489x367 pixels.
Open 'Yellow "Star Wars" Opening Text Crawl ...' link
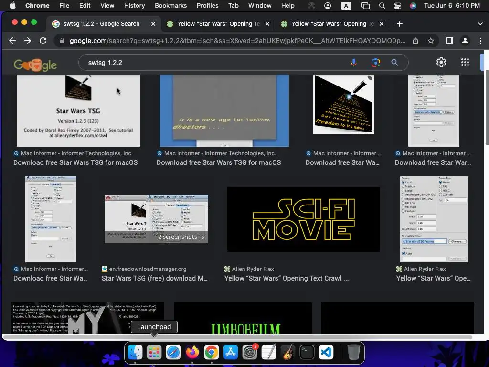(x=287, y=278)
